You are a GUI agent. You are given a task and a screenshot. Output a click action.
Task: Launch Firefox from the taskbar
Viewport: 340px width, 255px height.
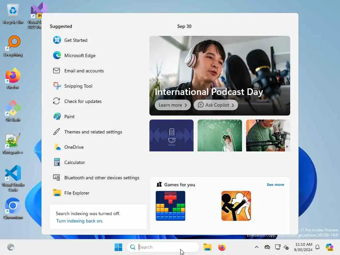tap(222, 247)
